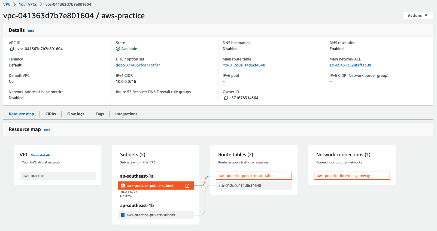Switch to the CIDRs tab

pyautogui.click(x=51, y=114)
